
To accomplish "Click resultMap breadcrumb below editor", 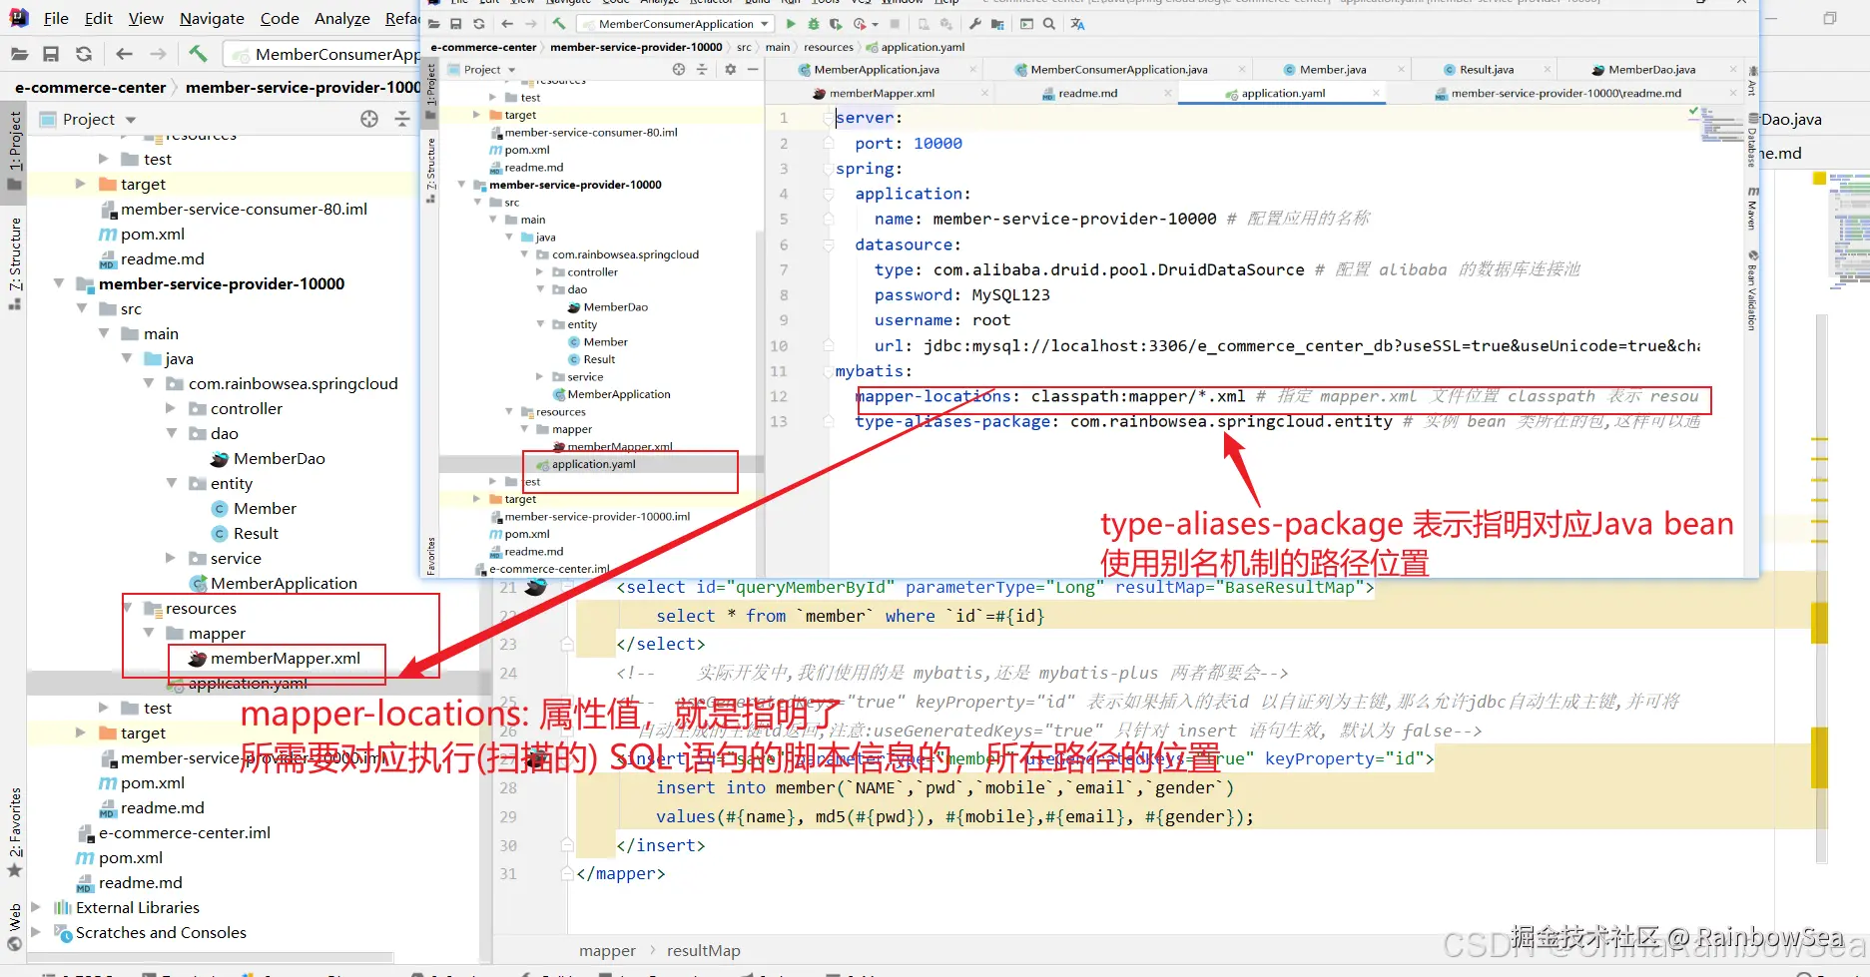I will 704,951.
